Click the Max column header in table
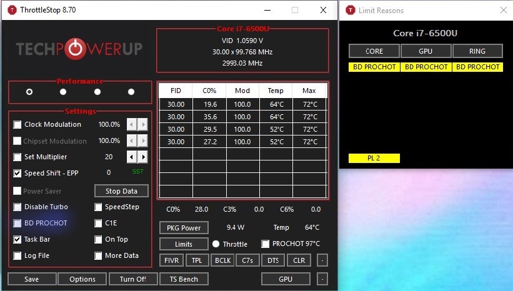 click(309, 91)
